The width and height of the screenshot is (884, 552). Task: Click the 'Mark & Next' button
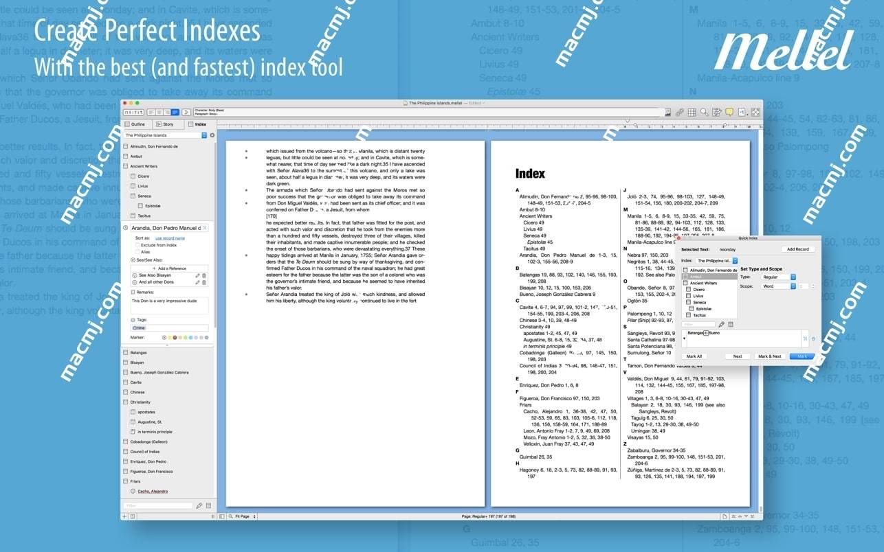769,356
